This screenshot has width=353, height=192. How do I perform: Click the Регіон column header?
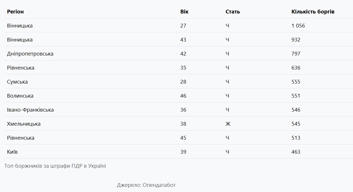click(15, 12)
